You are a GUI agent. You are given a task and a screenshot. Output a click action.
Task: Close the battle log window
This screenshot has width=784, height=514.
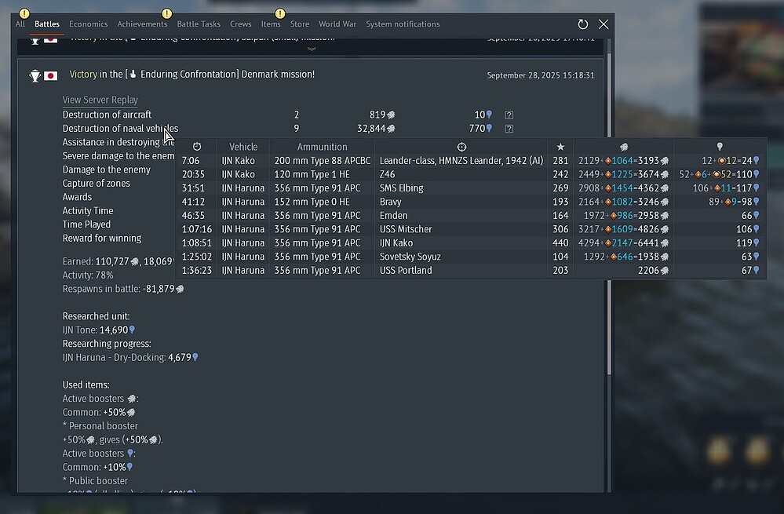click(603, 24)
